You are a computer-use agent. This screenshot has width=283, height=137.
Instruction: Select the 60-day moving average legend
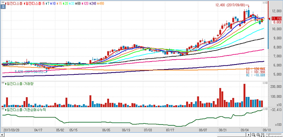[x=78, y=3]
